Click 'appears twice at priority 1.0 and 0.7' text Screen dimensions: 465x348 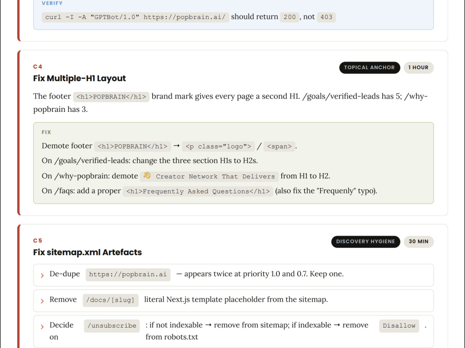246,274
